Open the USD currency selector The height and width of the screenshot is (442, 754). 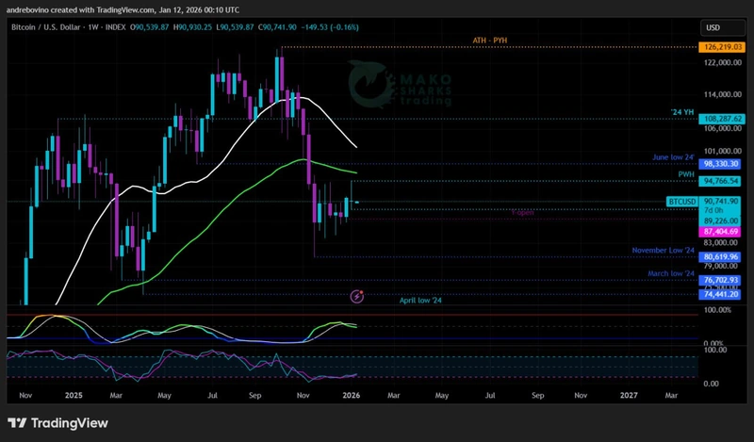(x=713, y=28)
